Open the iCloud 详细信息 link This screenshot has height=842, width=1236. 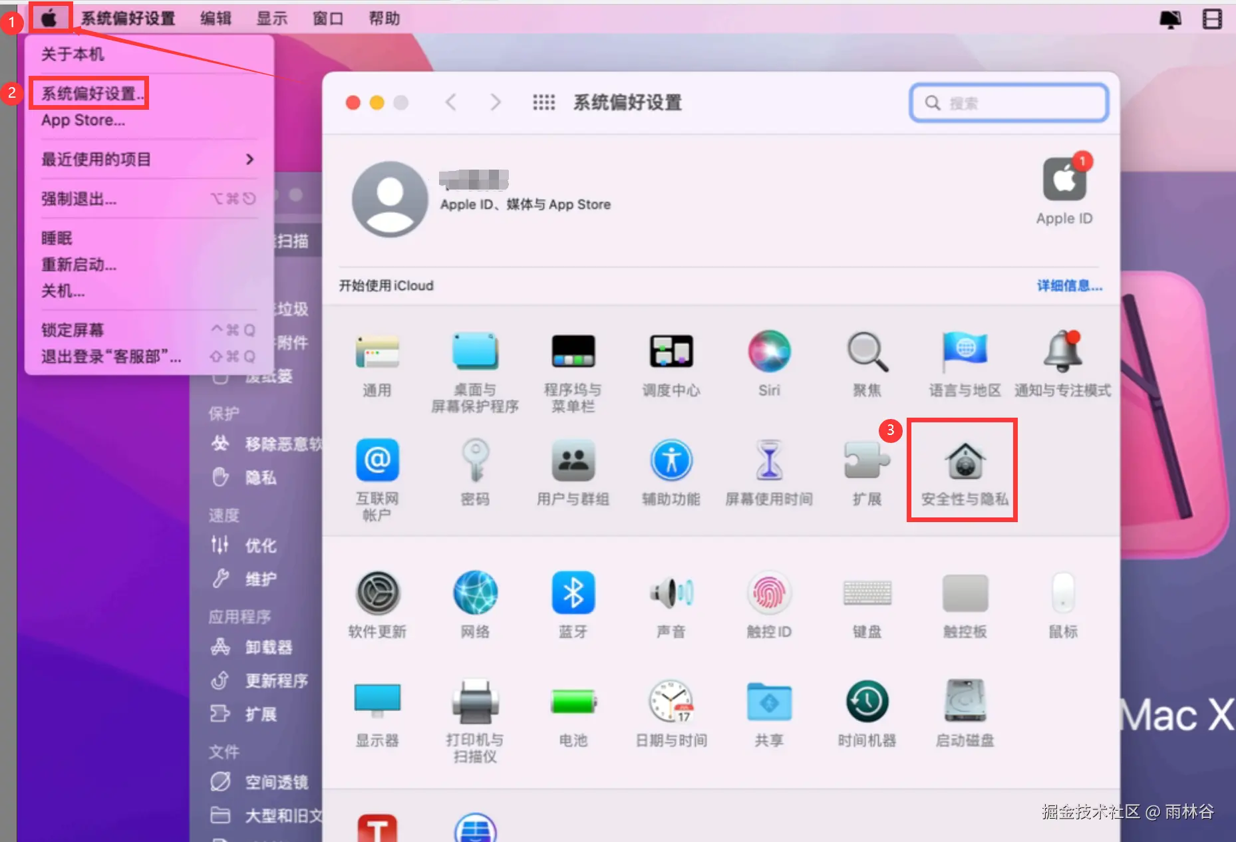coord(1070,286)
